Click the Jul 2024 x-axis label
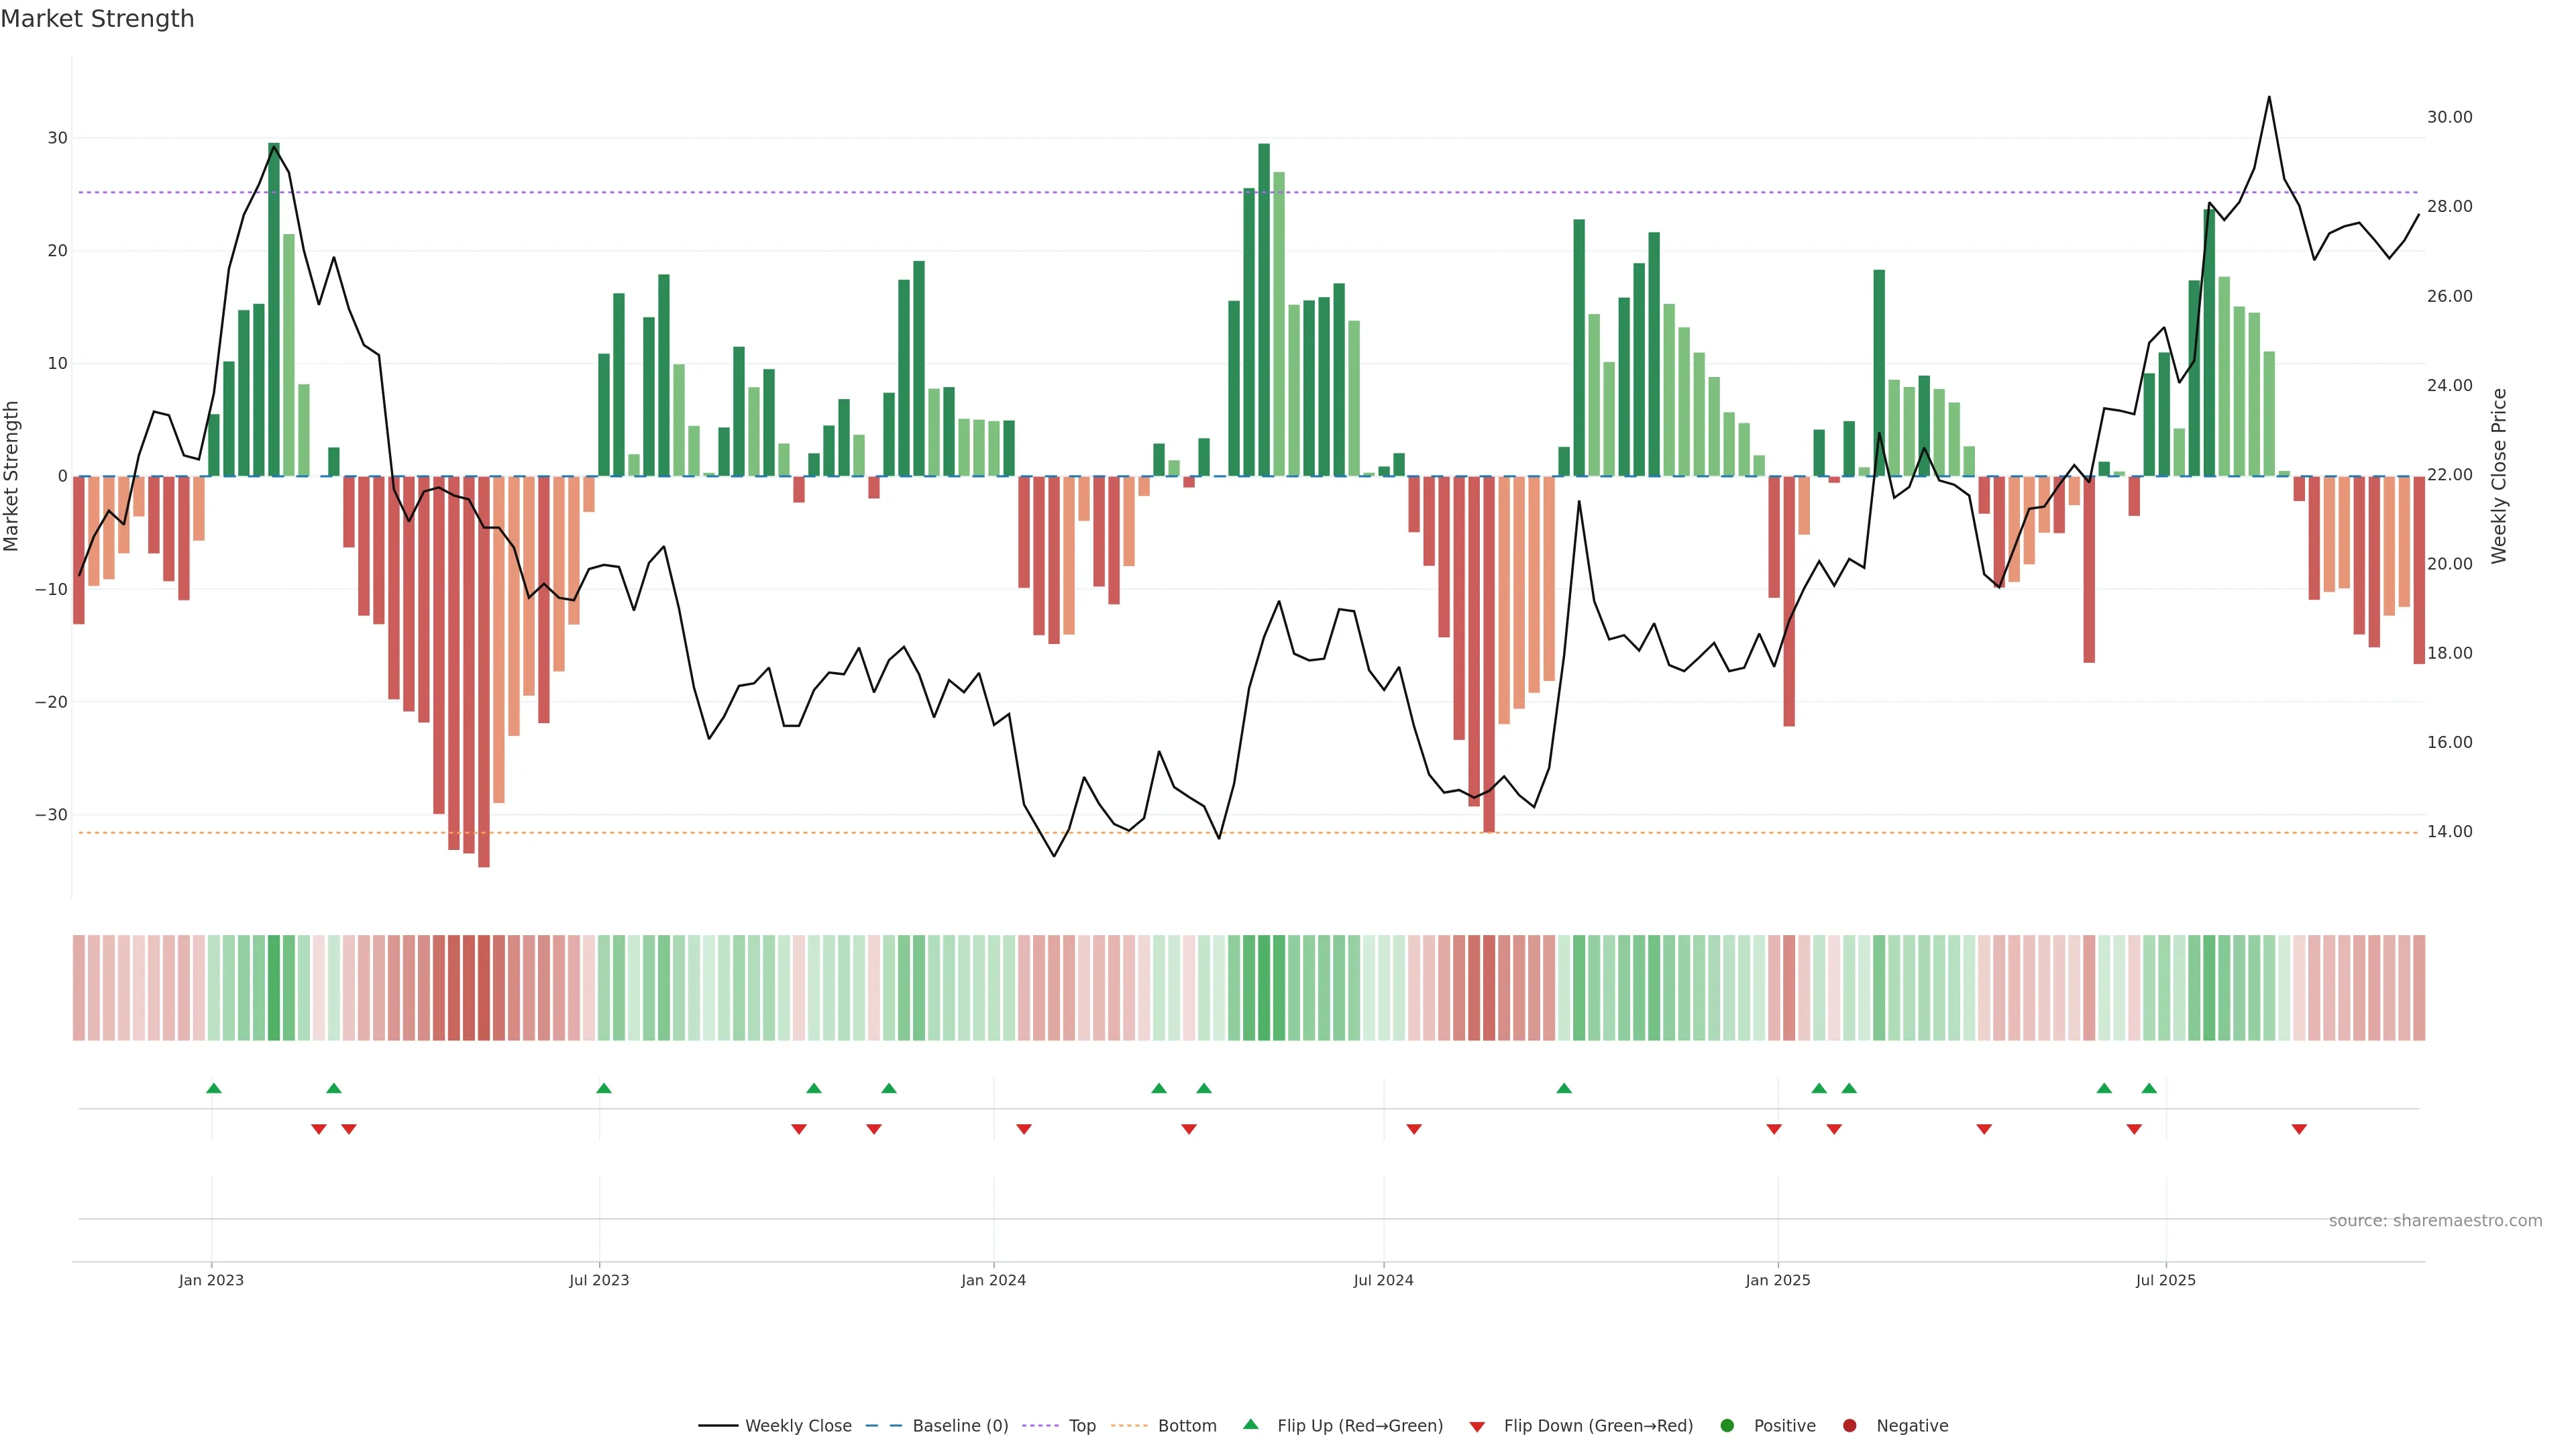 (1383, 1280)
